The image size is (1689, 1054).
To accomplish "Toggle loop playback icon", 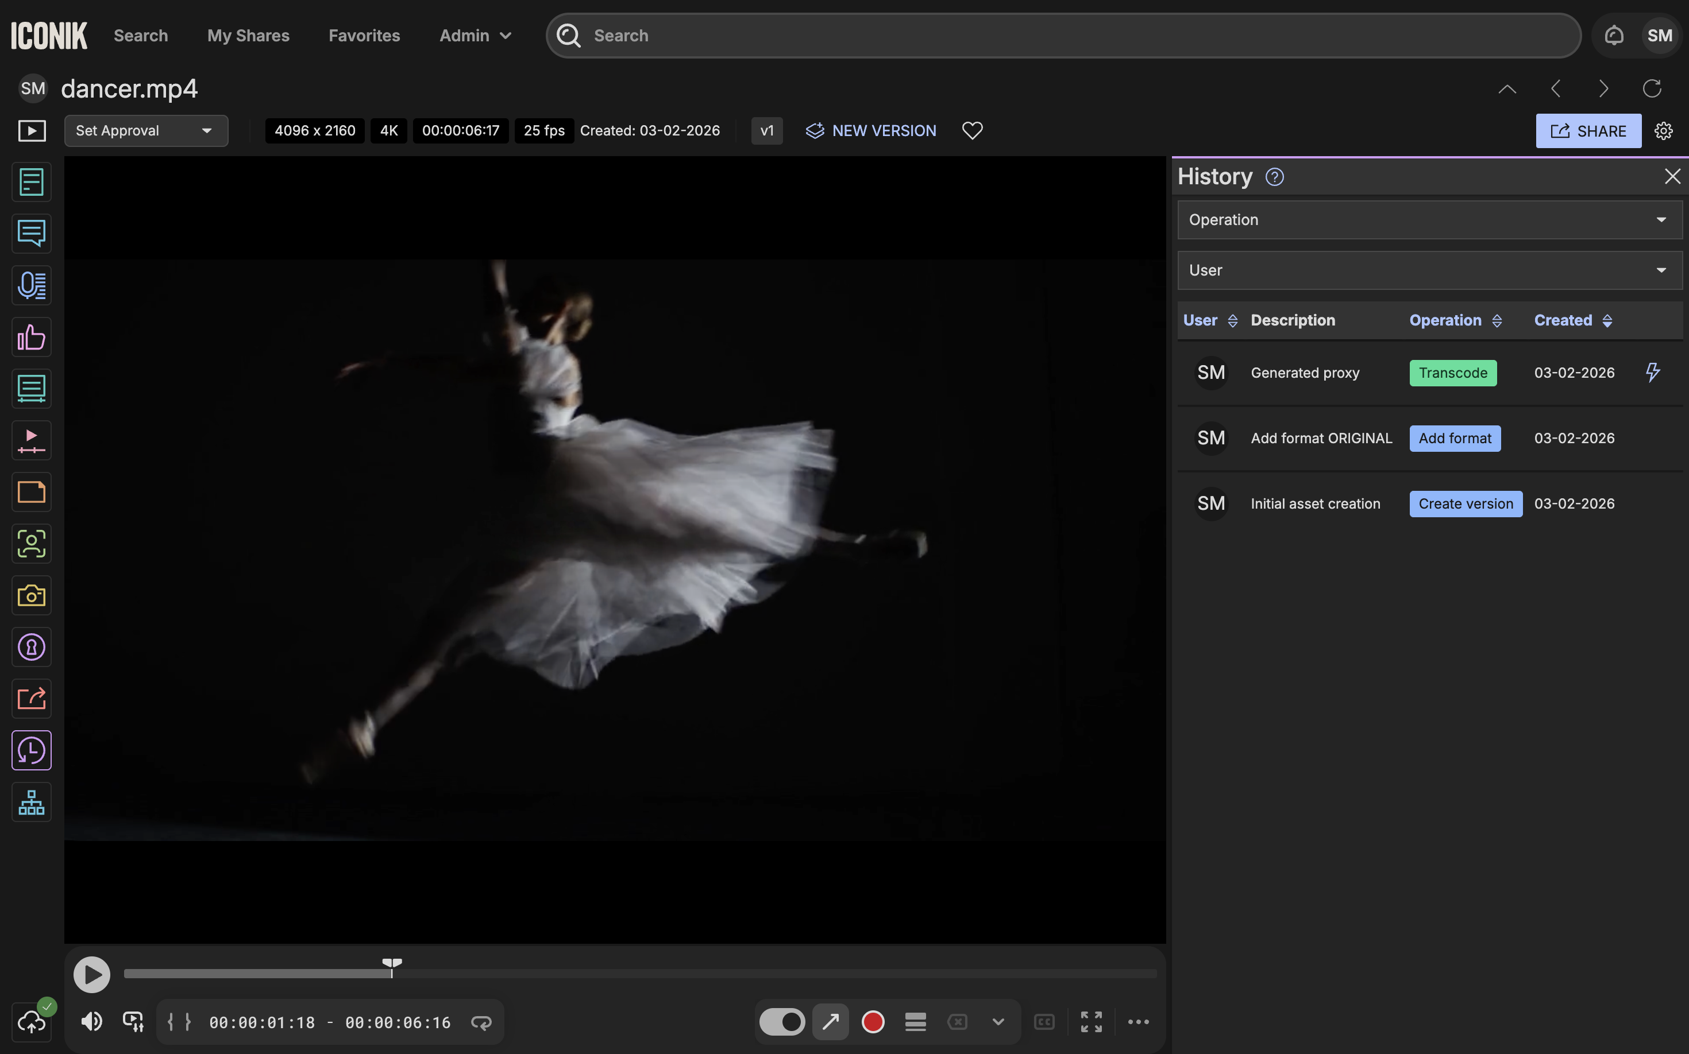I will point(481,1022).
